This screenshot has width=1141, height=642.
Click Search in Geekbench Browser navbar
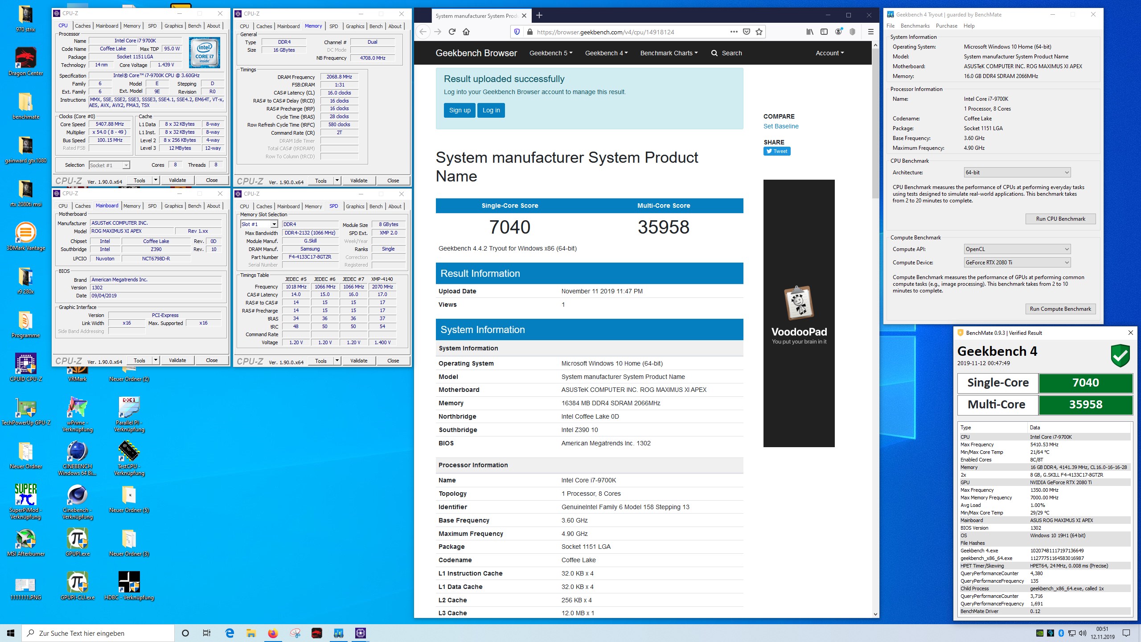coord(726,53)
